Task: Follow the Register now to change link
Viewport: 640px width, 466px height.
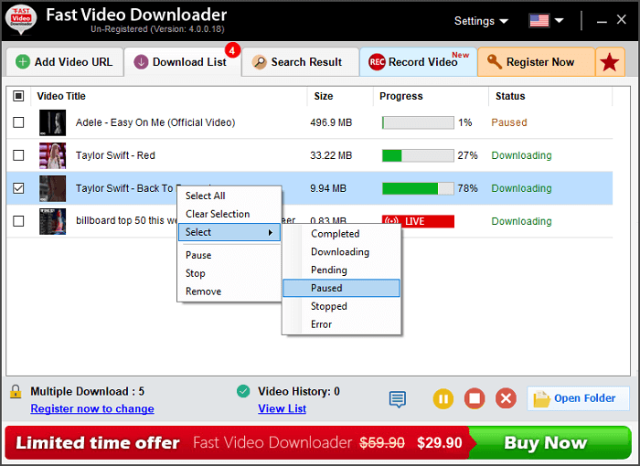Action: pos(92,408)
